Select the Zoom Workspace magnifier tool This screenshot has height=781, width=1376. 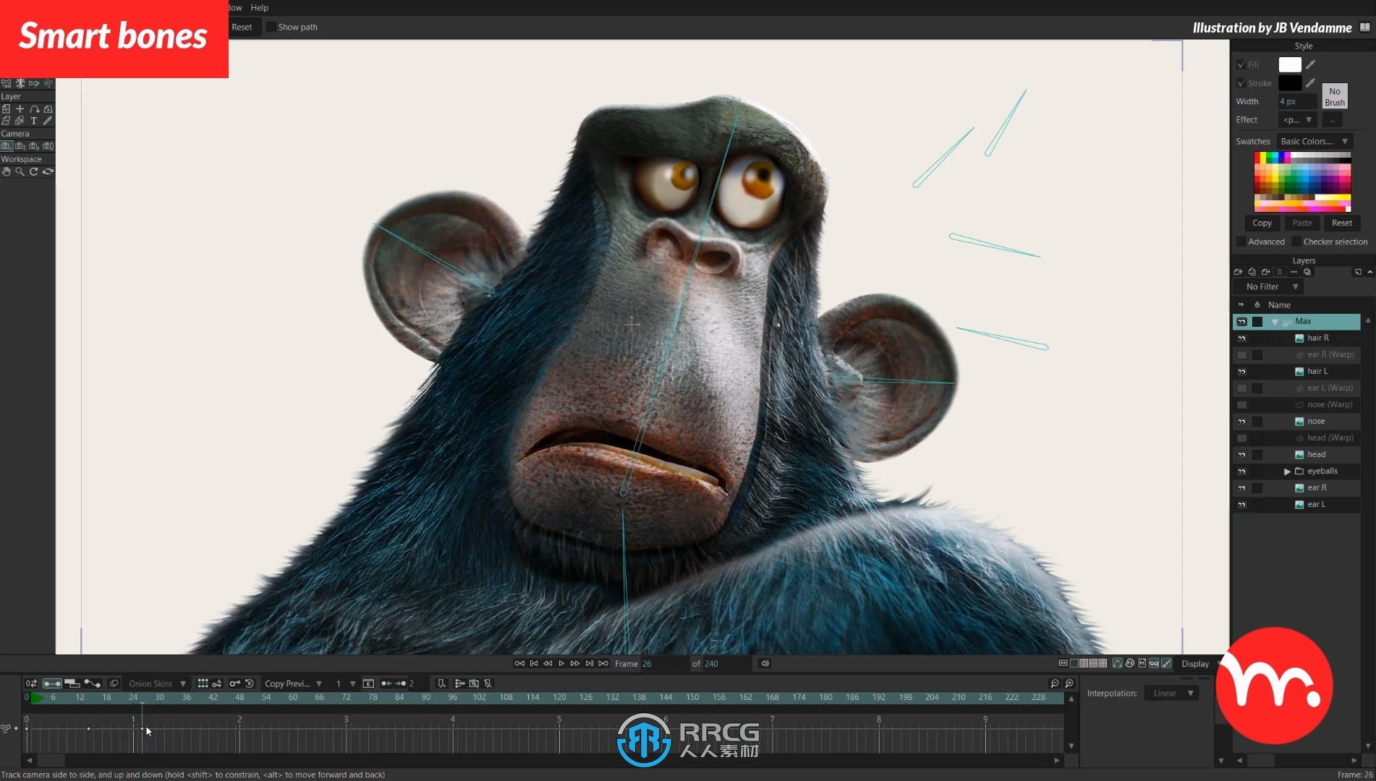(20, 172)
